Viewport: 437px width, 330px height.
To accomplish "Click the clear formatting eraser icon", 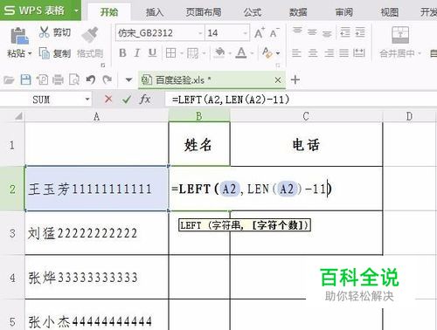I will coord(267,53).
